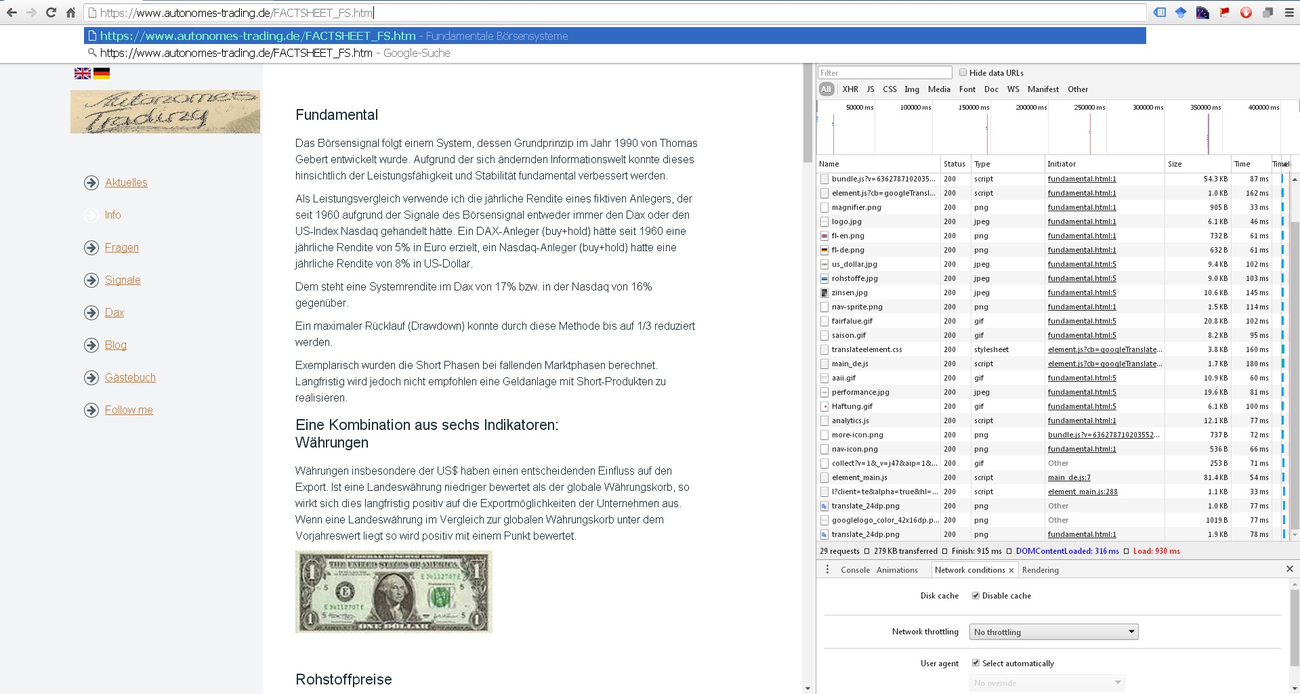Click the Autonomes Trading sand logo
1300x694 pixels.
pyautogui.click(x=165, y=112)
